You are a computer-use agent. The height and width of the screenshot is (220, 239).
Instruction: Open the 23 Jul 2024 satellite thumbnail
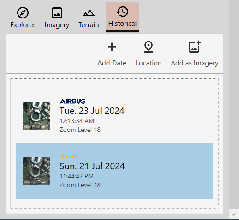(36, 116)
